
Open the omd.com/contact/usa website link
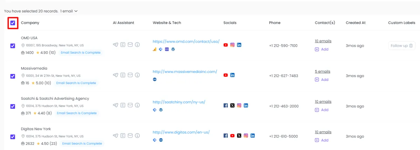click(186, 42)
